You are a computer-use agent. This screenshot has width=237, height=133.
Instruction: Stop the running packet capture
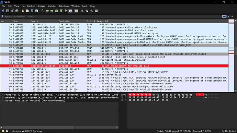[8, 11]
